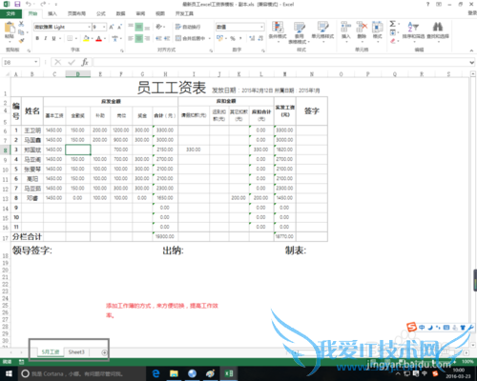This screenshot has width=477, height=381.
Task: Click the Percent Style icon
Action: click(x=233, y=38)
